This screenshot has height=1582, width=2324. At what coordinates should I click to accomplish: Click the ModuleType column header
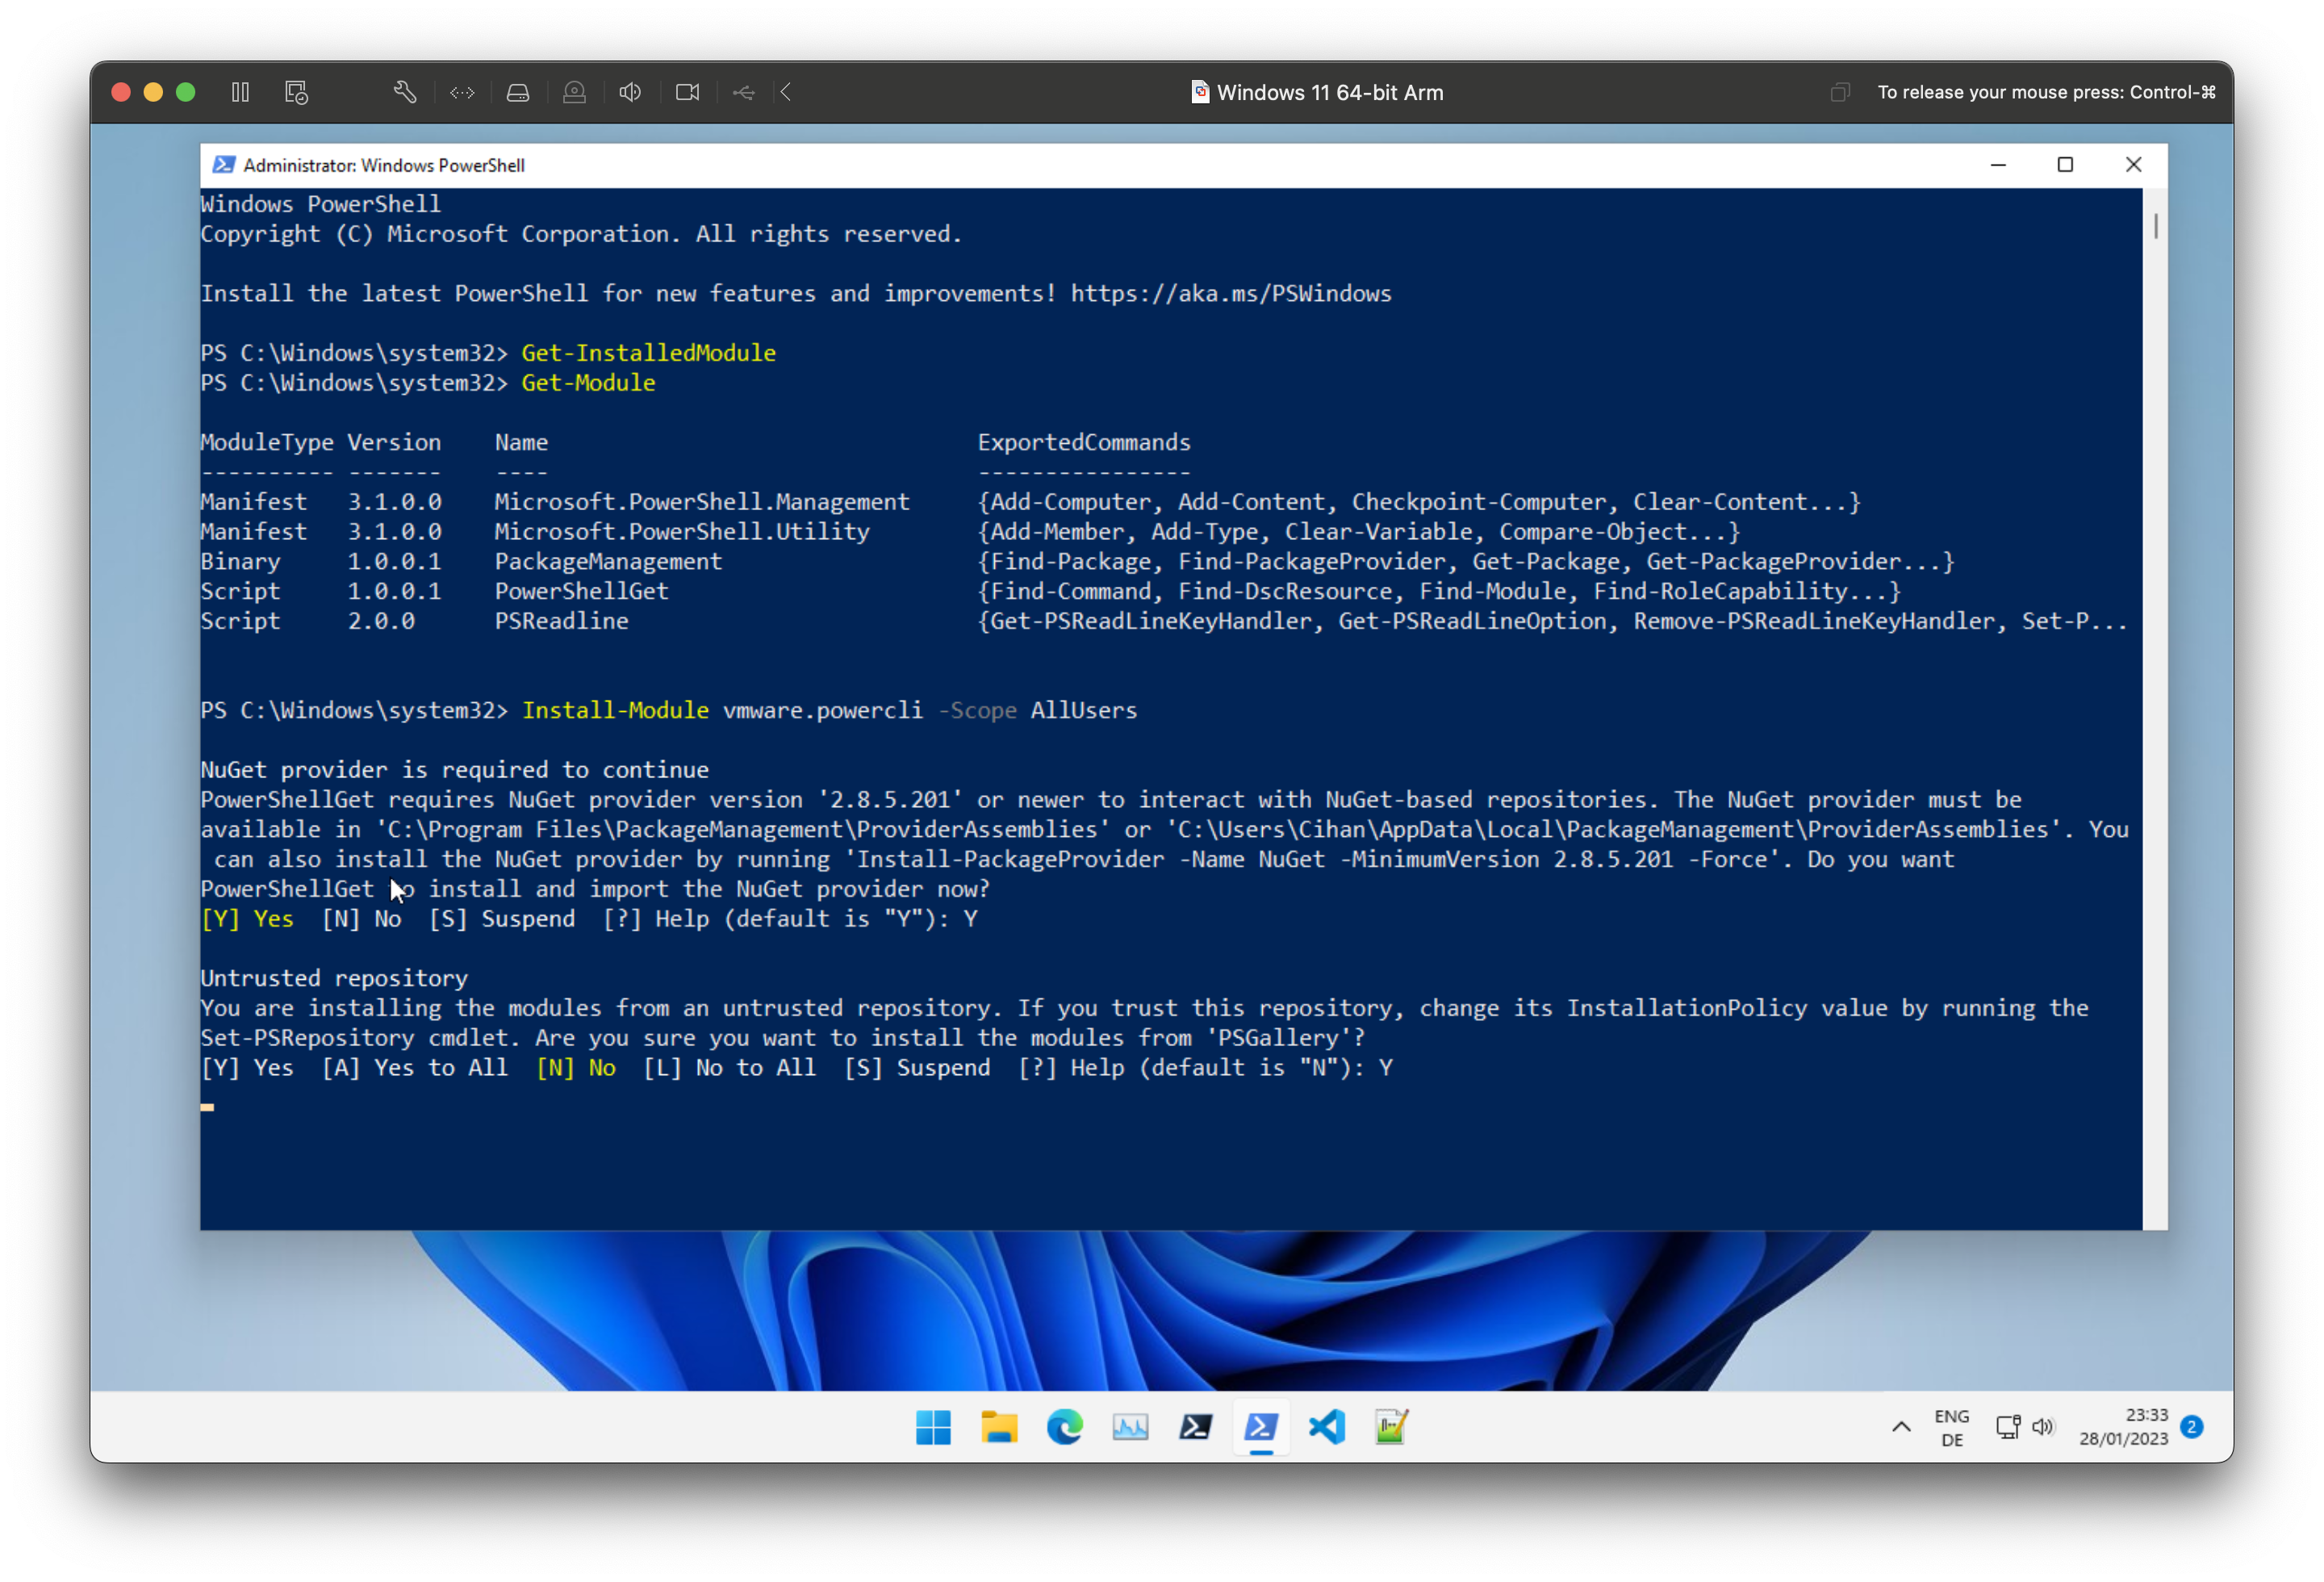(x=266, y=443)
